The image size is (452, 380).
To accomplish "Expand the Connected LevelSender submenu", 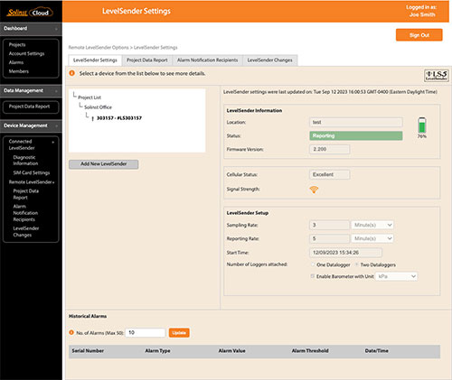I will [x=53, y=142].
